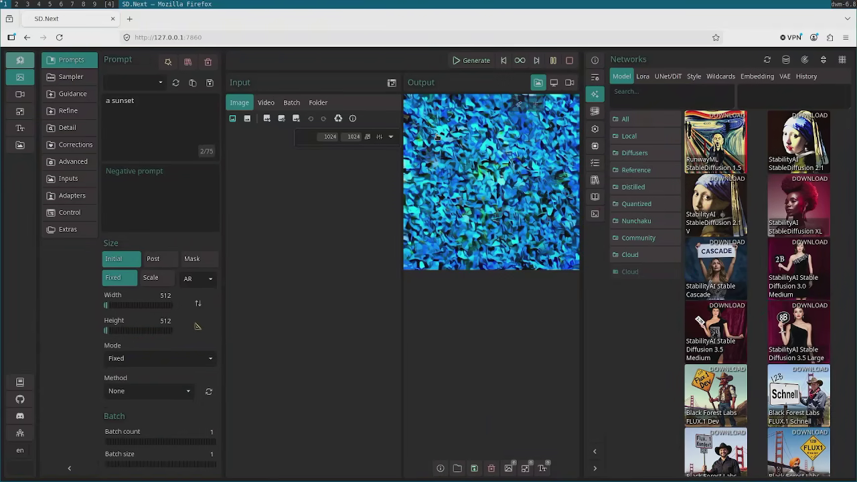This screenshot has width=857, height=482.
Task: Switch to the Embedding tab
Action: [x=757, y=76]
